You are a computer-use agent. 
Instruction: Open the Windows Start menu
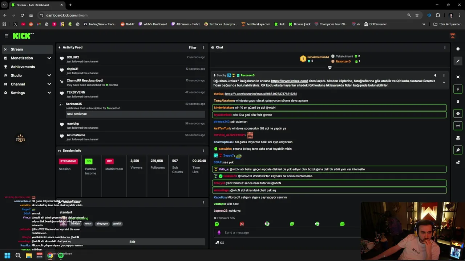[x=7, y=256]
